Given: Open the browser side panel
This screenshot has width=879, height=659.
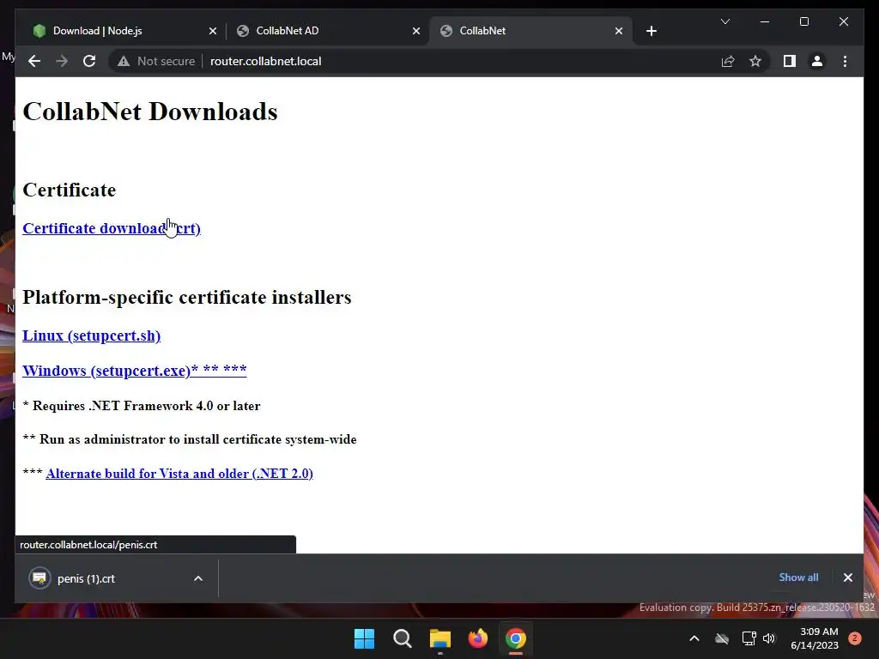Looking at the screenshot, I should pos(790,61).
